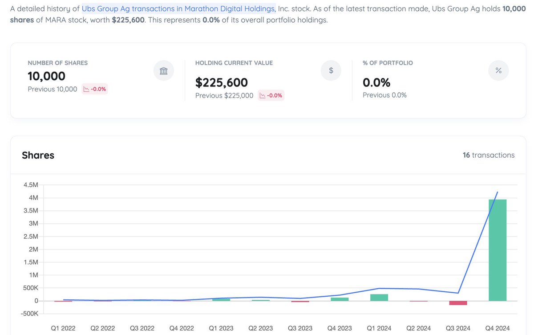Select the green Q1 2024 bar
Image resolution: width=534 pixels, height=335 pixels.
379,298
